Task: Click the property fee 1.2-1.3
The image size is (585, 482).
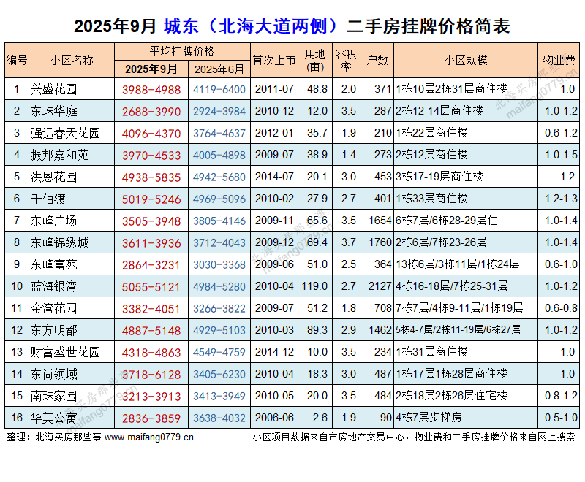Action: tap(561, 199)
